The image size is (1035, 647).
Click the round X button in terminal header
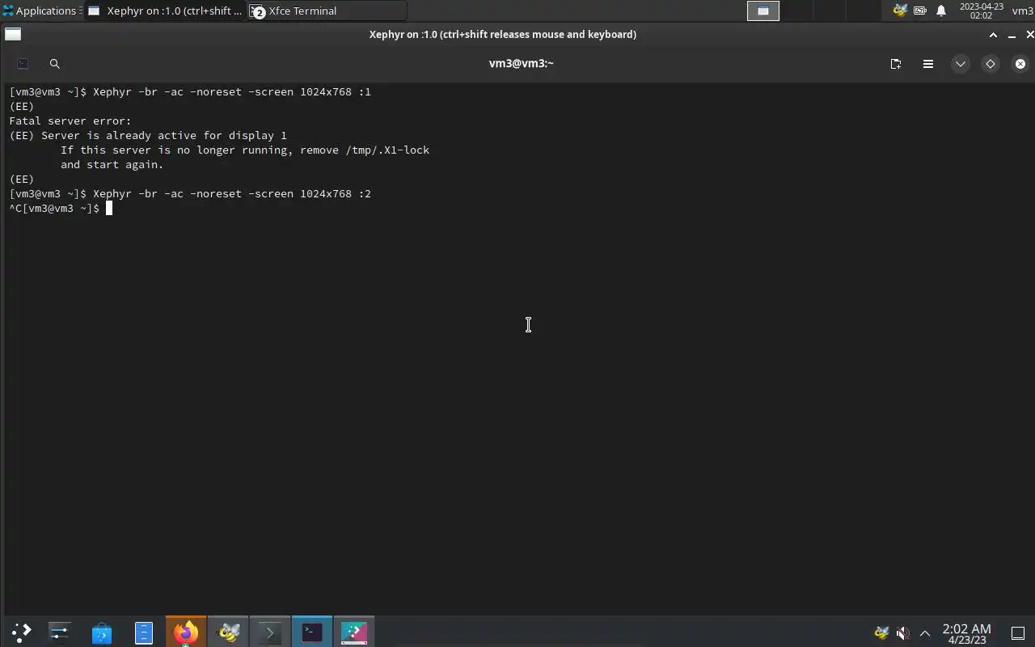(x=1020, y=64)
